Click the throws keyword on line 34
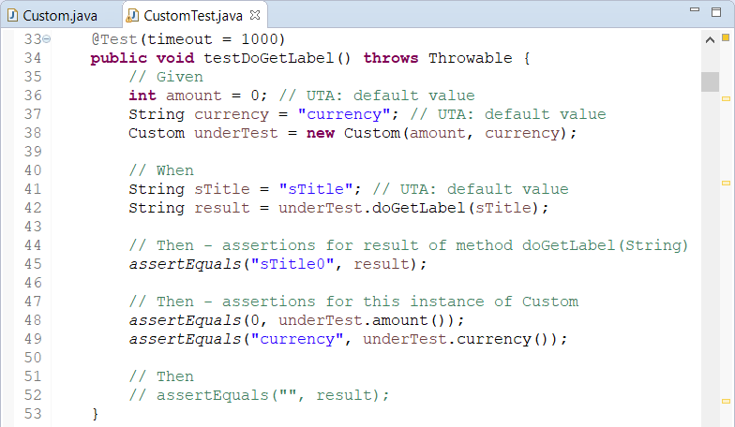The height and width of the screenshot is (427, 735). click(x=390, y=58)
